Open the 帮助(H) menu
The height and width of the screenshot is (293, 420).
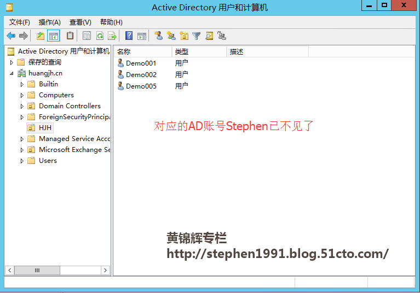[111, 22]
